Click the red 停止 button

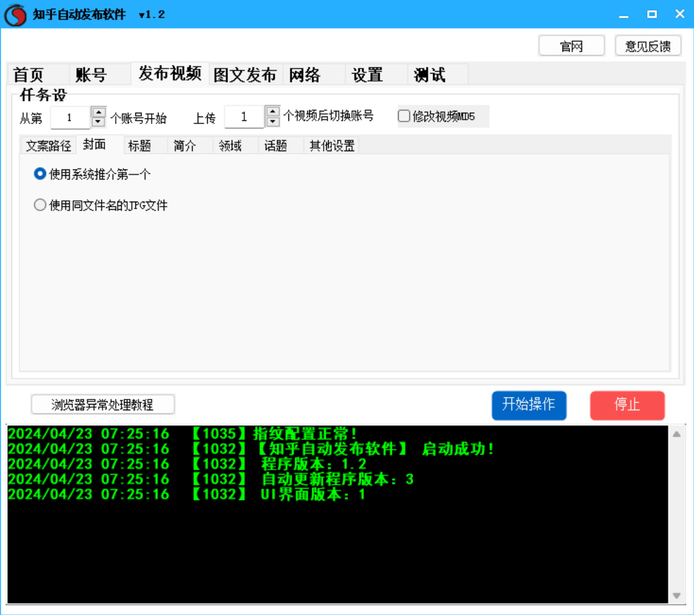click(627, 405)
